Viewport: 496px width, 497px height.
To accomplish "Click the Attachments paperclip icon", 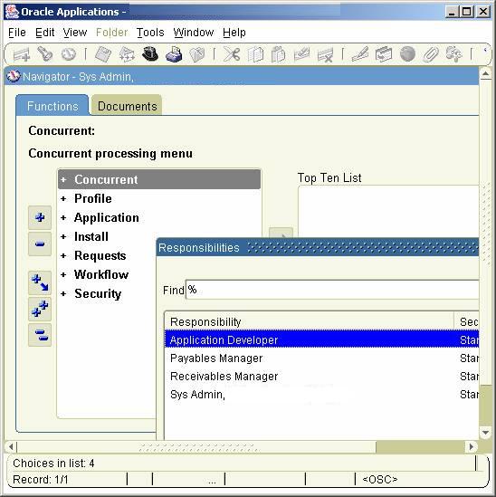I will pyautogui.click(x=431, y=54).
